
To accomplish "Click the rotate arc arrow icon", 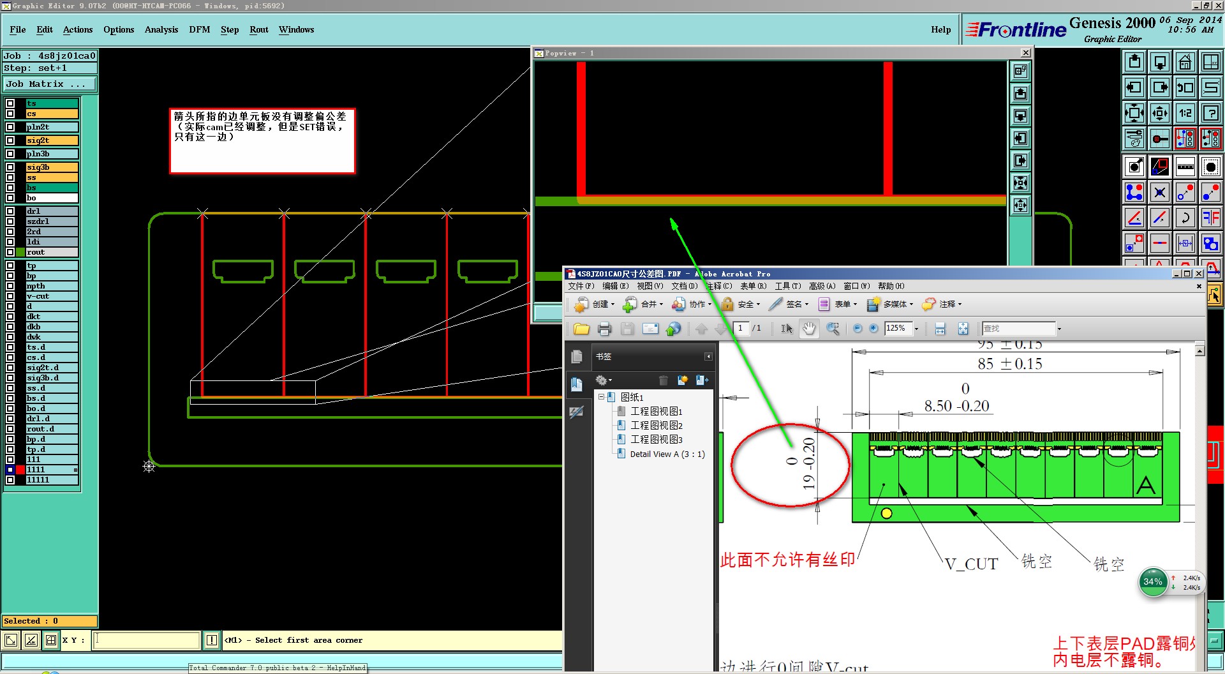I will coord(1185,218).
